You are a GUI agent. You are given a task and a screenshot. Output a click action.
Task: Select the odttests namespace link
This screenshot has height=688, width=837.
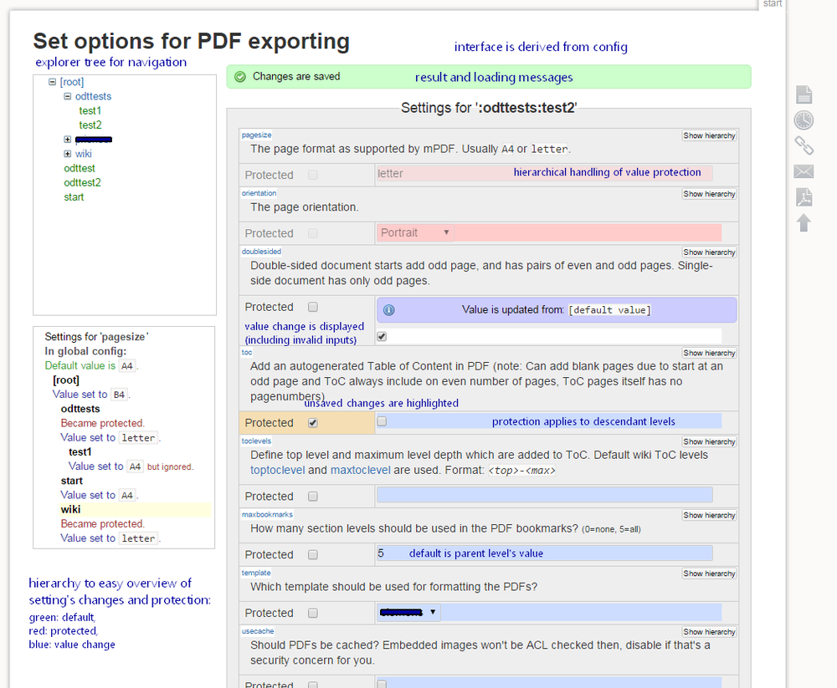(93, 96)
